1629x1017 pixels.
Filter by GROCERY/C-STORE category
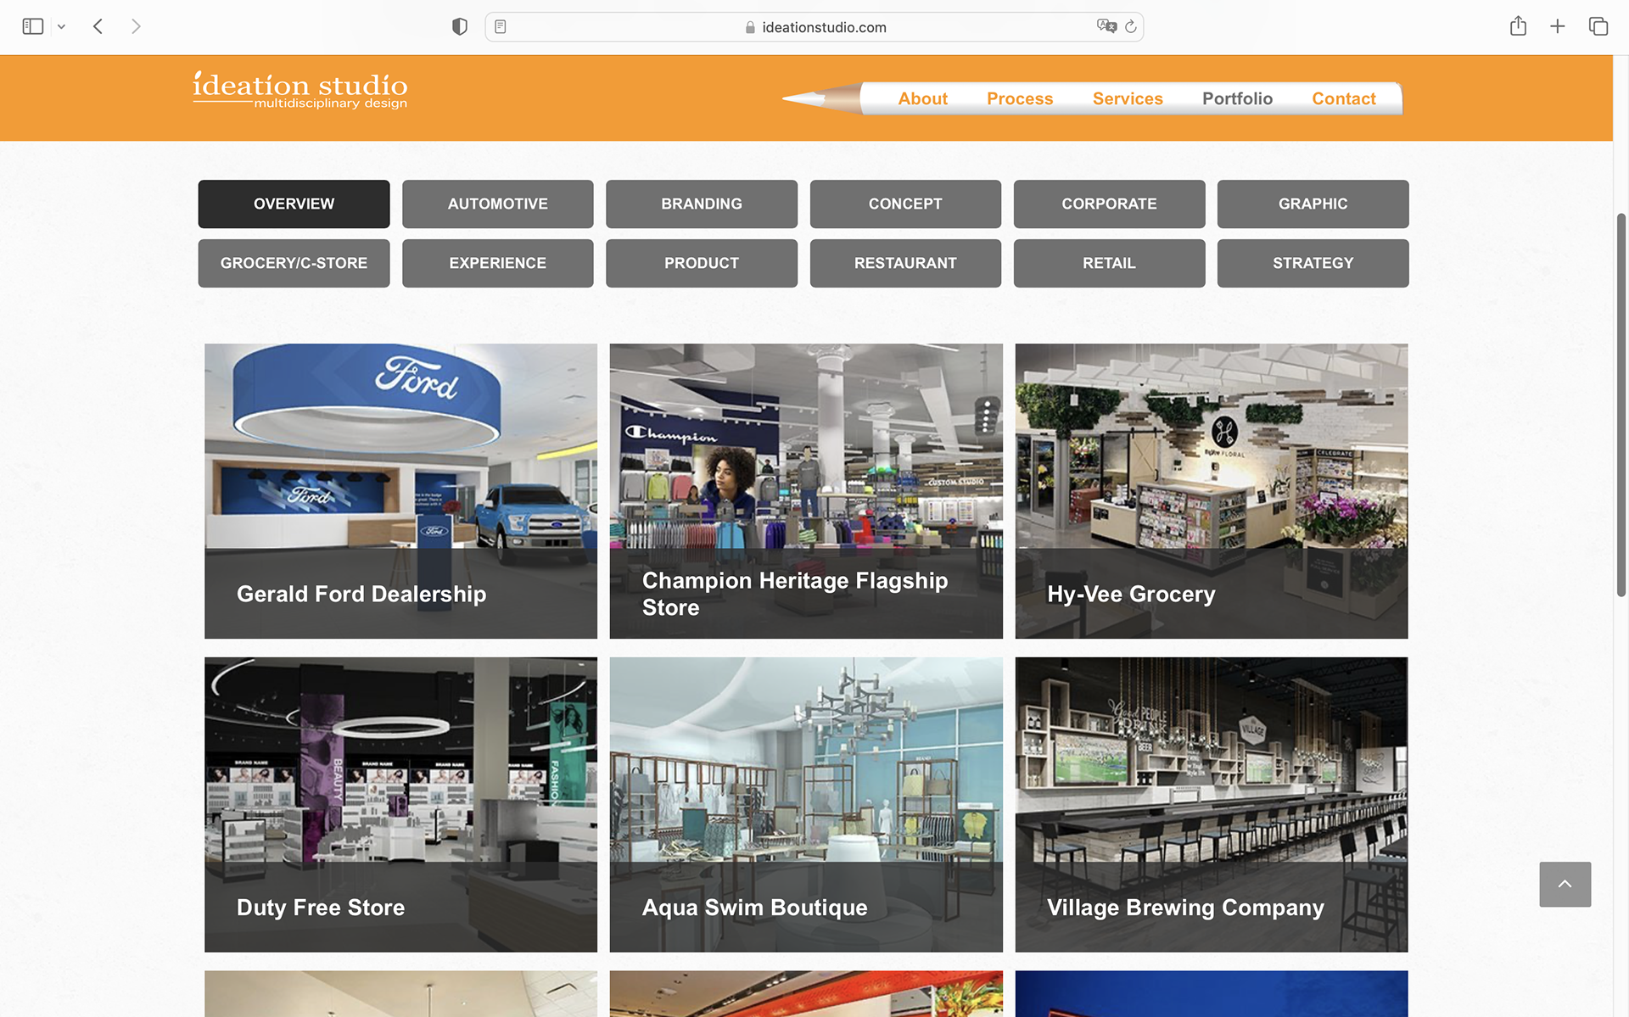294,263
